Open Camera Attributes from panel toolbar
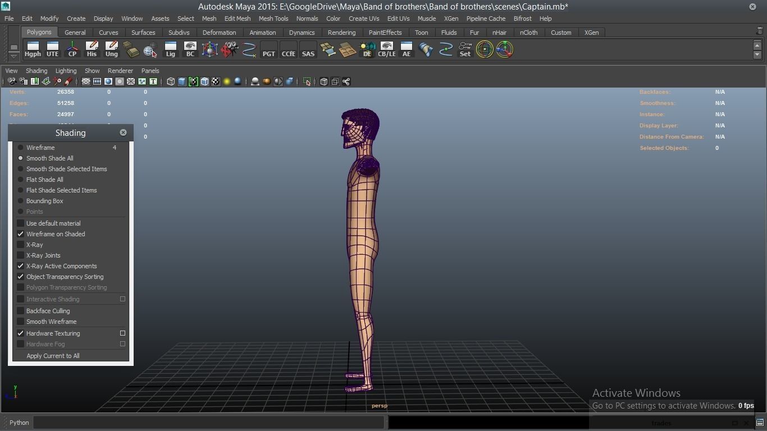Image resolution: width=767 pixels, height=431 pixels. tap(23, 81)
